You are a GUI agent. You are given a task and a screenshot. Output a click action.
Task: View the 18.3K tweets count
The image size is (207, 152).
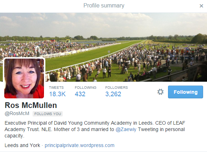click(x=57, y=94)
